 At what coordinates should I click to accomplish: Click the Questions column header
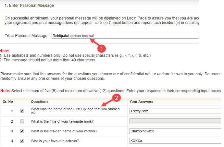point(40,102)
